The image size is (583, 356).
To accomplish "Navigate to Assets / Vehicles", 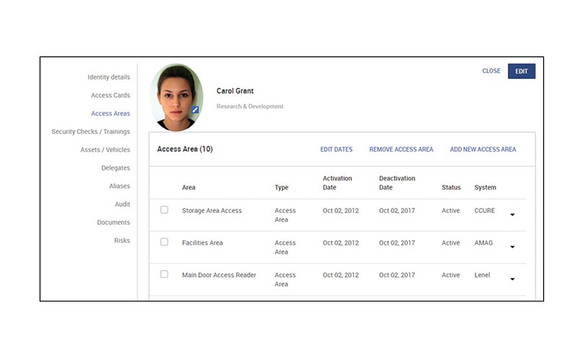I will pos(105,150).
